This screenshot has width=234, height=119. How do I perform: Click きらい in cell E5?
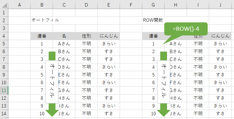click(109, 44)
